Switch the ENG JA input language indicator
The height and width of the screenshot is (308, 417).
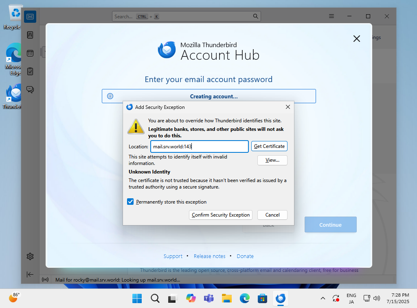tap(351, 298)
